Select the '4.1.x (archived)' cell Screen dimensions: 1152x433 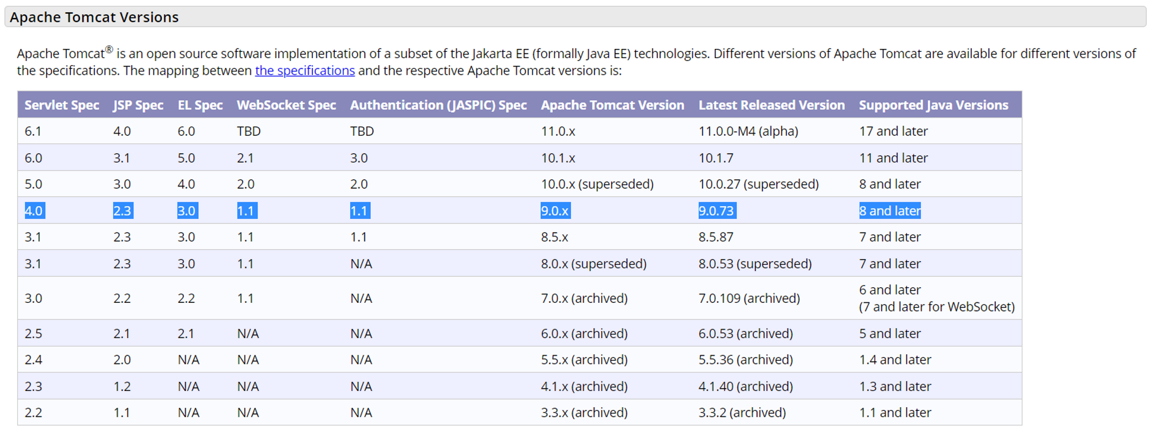point(584,386)
